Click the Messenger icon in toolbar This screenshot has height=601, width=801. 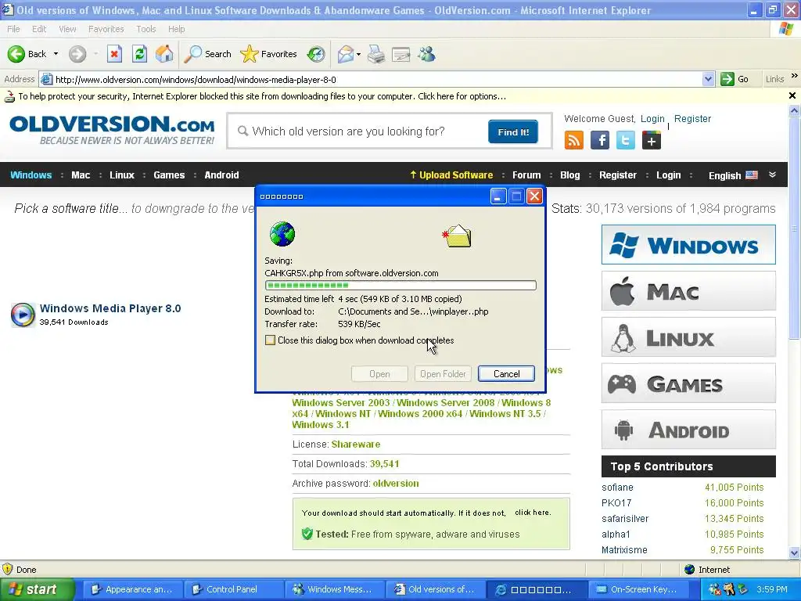tap(426, 54)
